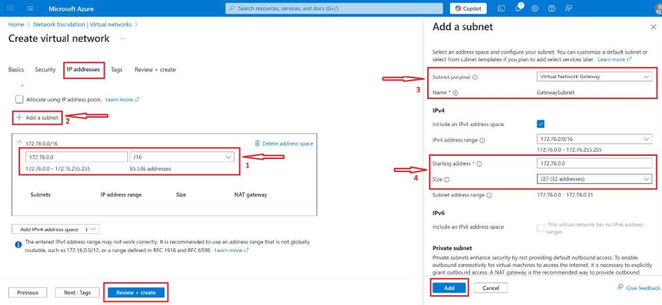Open the help question mark icon
662x305 pixels.
(551, 8)
